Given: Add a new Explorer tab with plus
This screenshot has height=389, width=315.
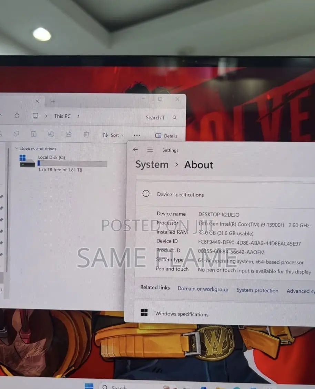Looking at the screenshot, I should 53,101.
